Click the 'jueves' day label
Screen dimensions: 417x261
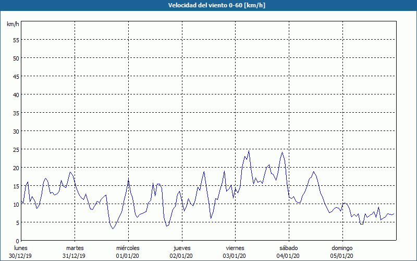pyautogui.click(x=182, y=248)
